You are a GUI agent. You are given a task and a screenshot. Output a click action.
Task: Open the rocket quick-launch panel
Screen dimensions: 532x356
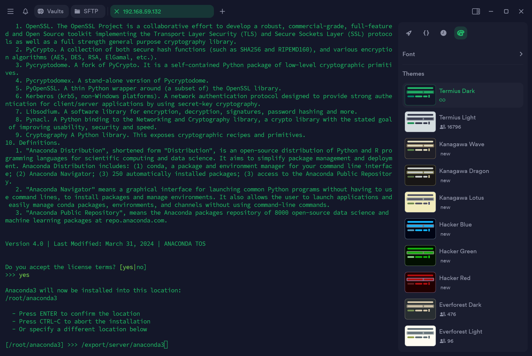409,33
